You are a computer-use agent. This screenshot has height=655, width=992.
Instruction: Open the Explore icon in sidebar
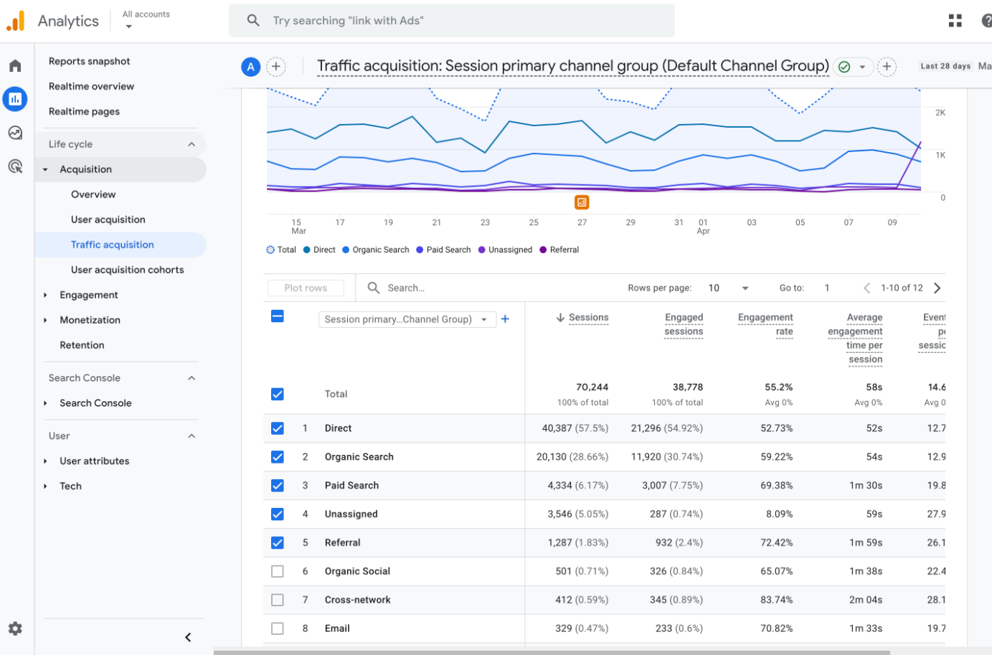tap(15, 133)
